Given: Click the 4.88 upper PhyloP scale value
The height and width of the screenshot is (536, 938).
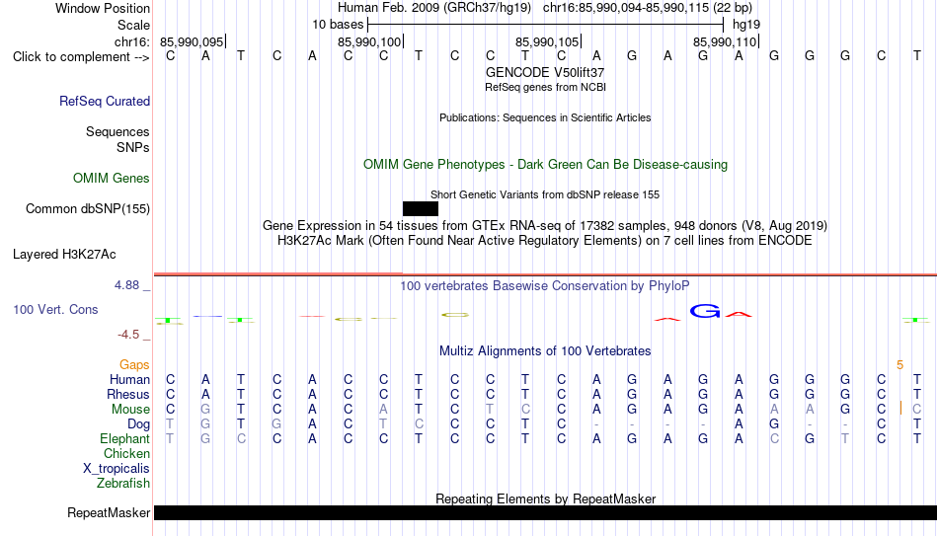Looking at the screenshot, I should pyautogui.click(x=126, y=285).
